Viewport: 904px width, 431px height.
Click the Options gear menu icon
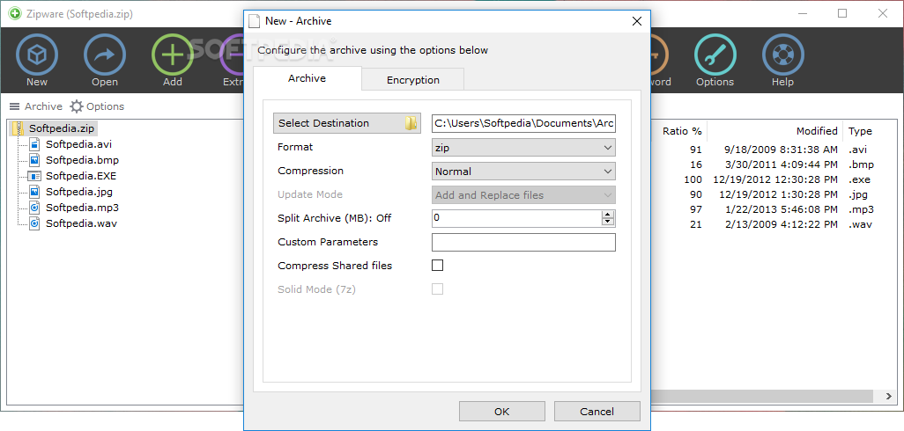(77, 106)
